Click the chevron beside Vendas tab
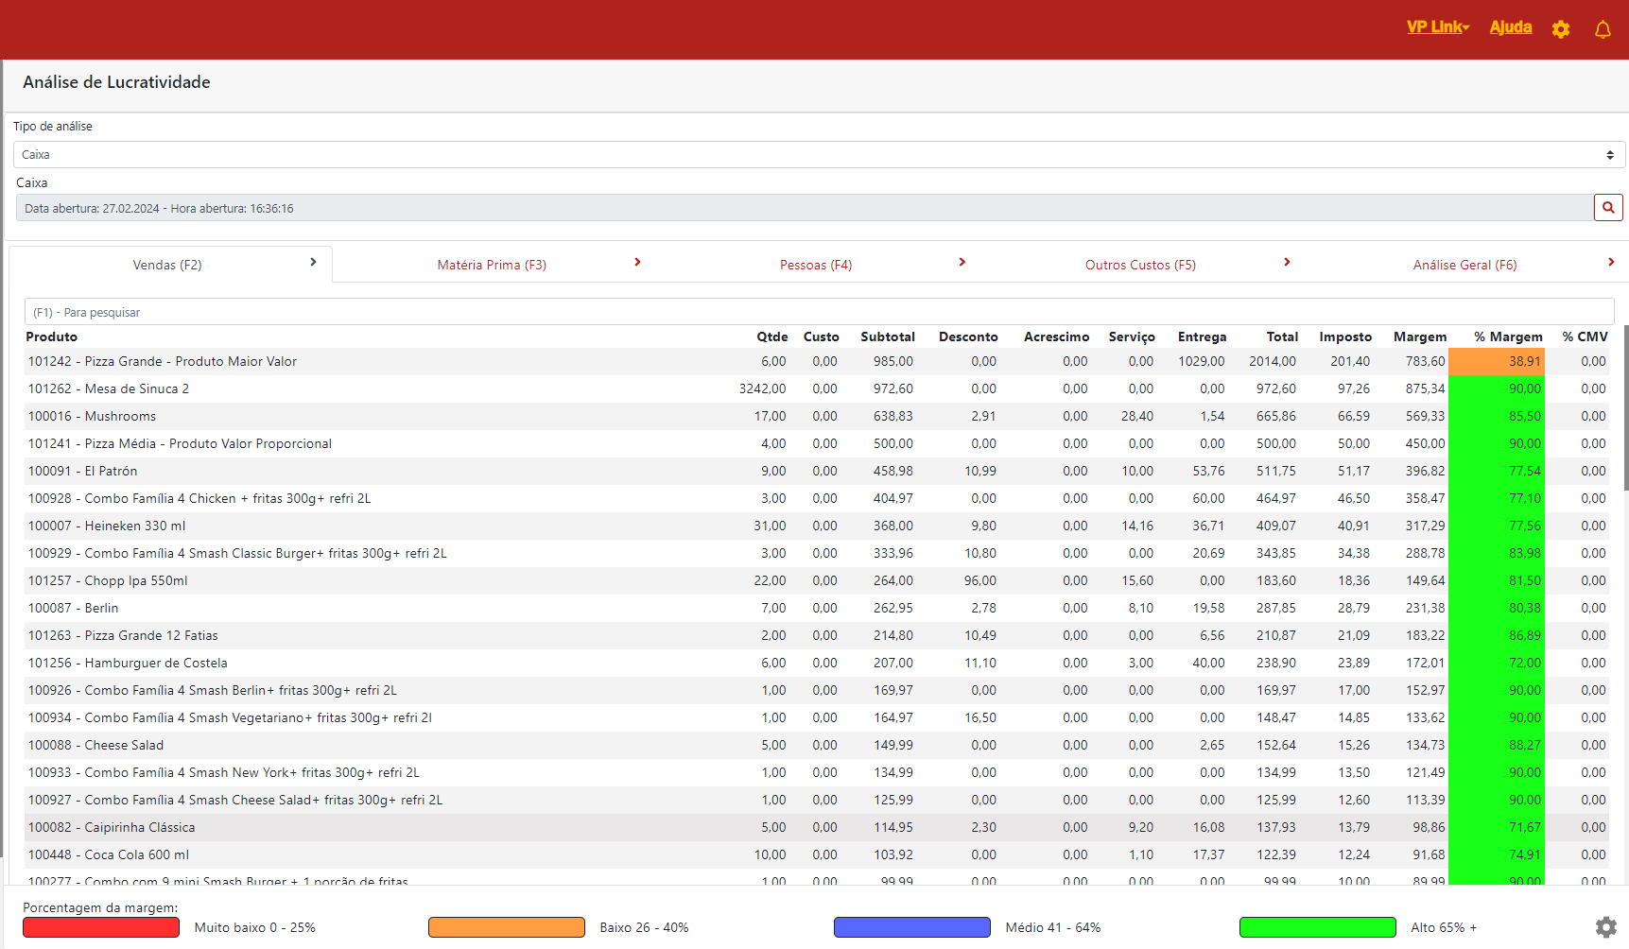Viewport: 1629px width, 949px height. (x=313, y=263)
